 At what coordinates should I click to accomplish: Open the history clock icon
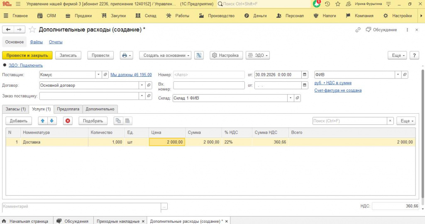coord(327,4)
